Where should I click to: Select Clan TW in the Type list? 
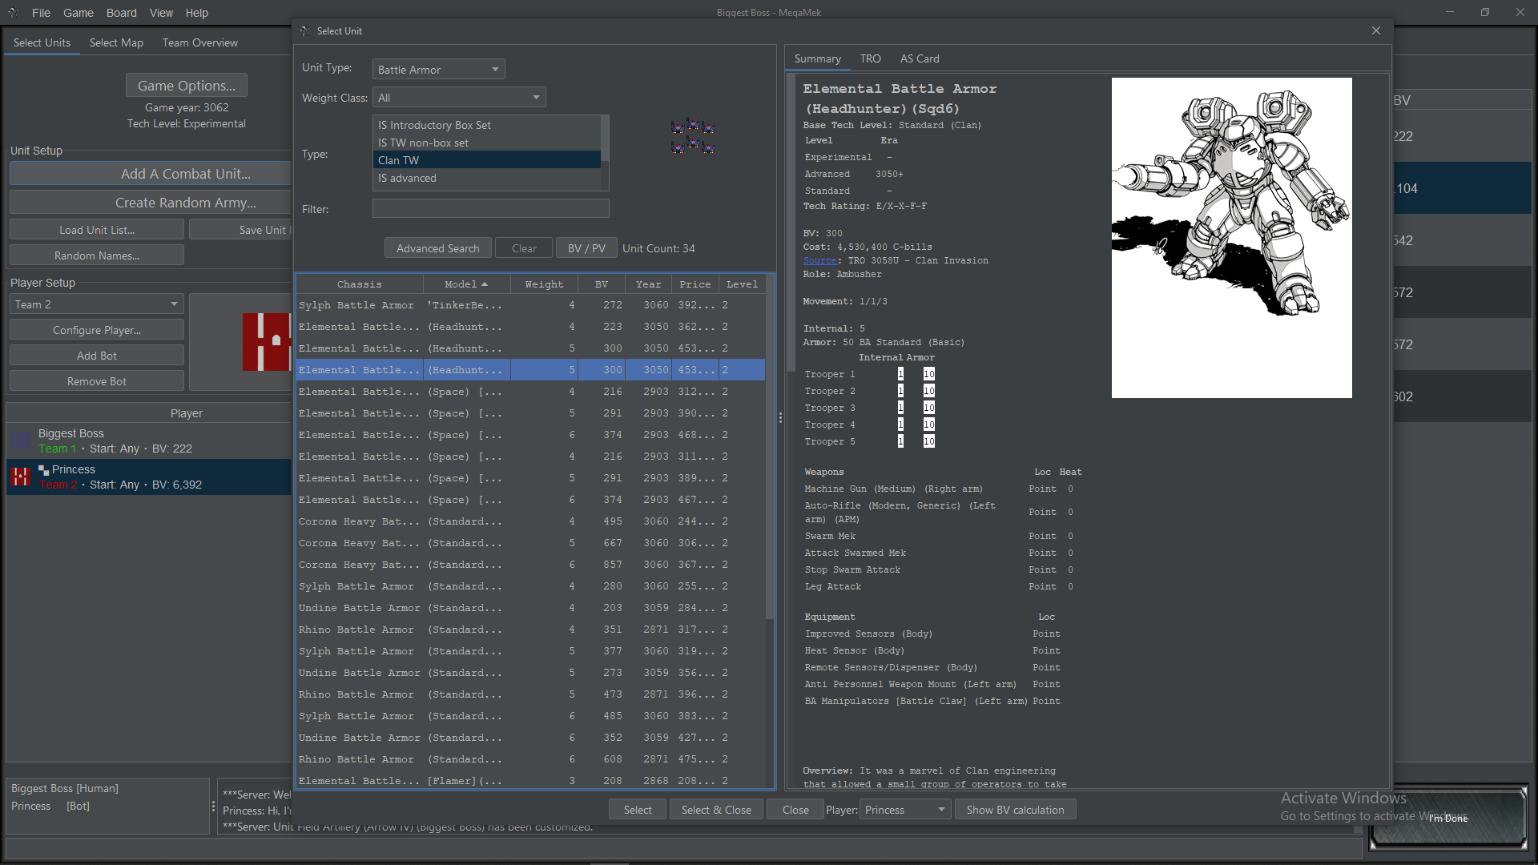coord(486,159)
